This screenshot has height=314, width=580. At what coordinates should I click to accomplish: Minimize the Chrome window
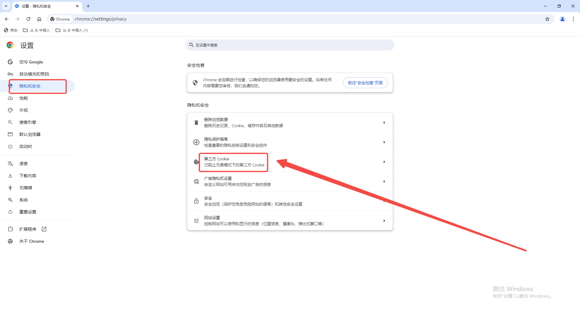(545, 6)
